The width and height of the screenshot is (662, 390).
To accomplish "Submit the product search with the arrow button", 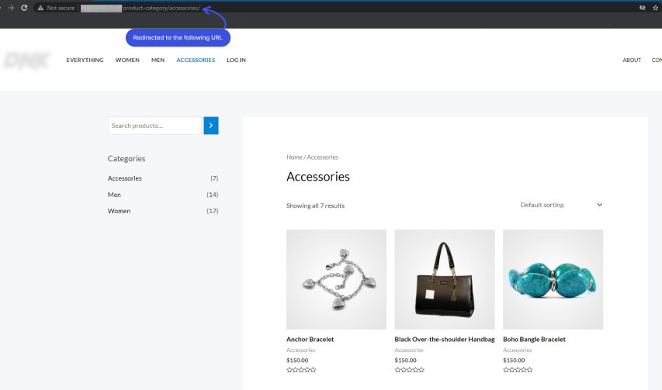I will pos(210,126).
